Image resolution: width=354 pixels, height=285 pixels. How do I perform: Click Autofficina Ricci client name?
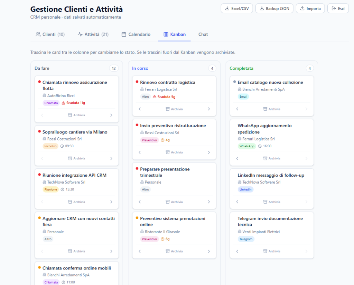click(x=61, y=96)
